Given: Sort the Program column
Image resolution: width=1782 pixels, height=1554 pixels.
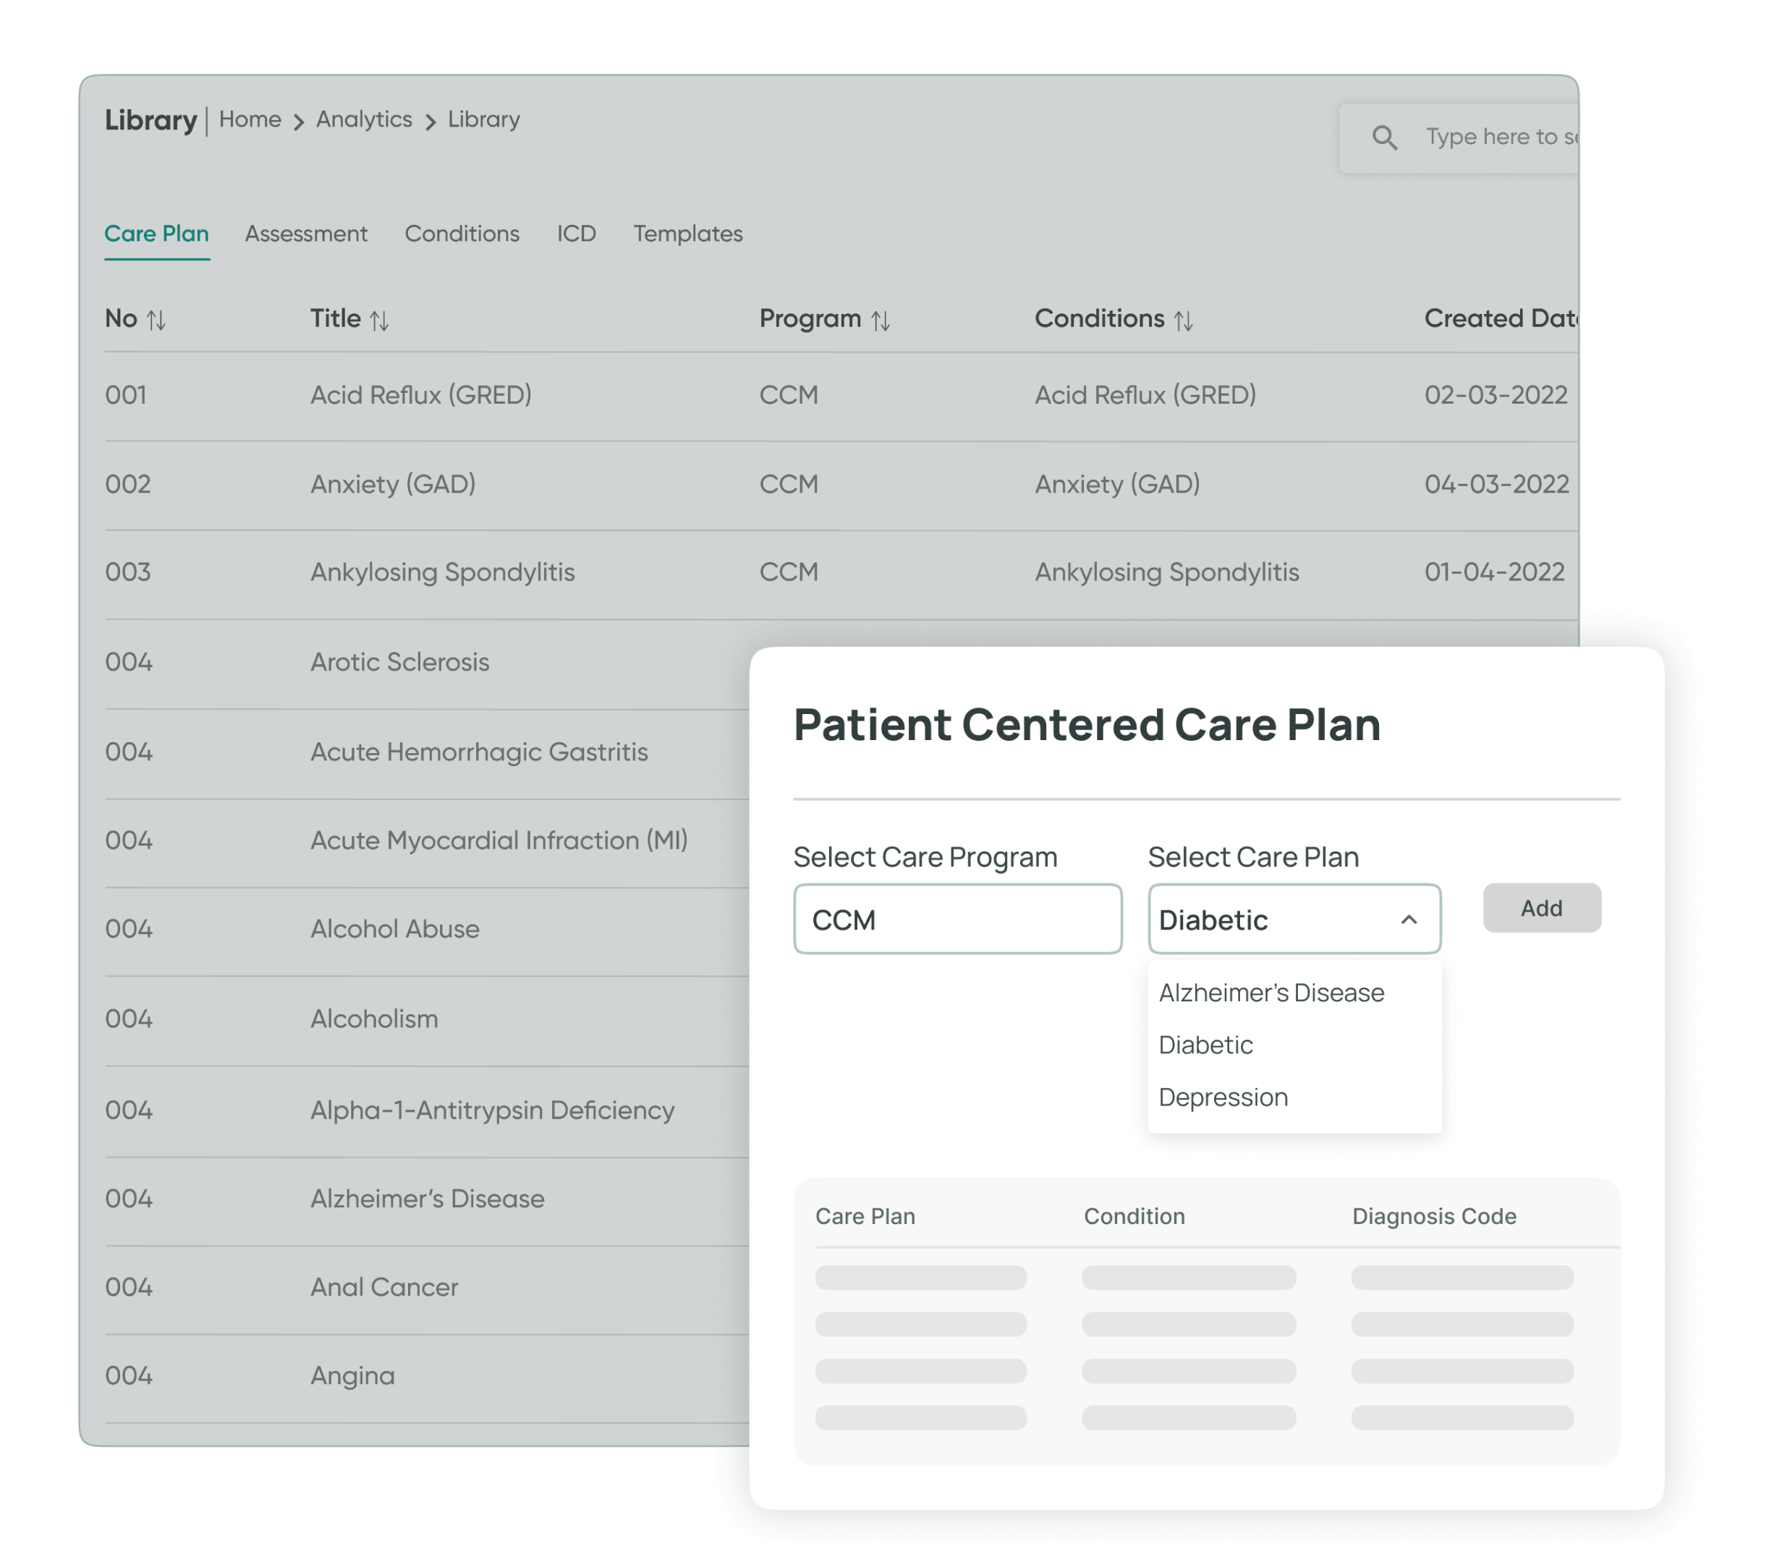Looking at the screenshot, I should coord(881,319).
